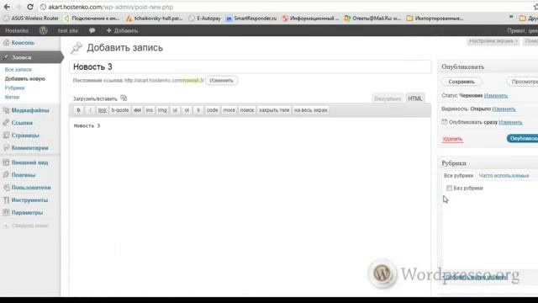Insert italic tag with i button
538x303 pixels.
[x=90, y=110]
